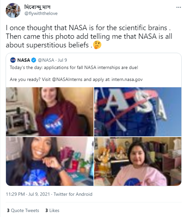Open photo of large NASA logo sign

138,112
